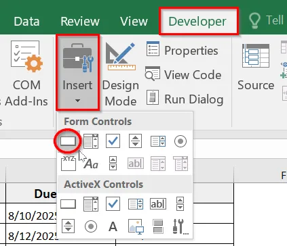Switch to the View tab

[134, 22]
